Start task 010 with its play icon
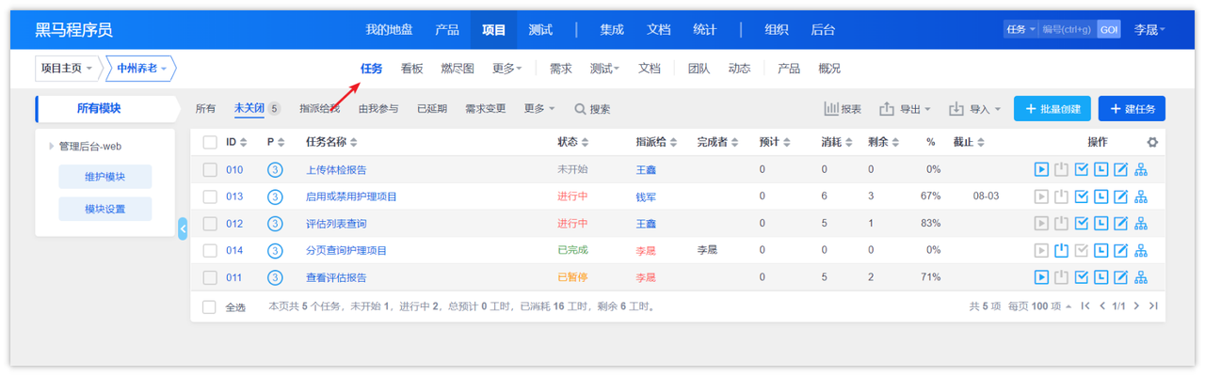1205x376 pixels. (x=1041, y=170)
